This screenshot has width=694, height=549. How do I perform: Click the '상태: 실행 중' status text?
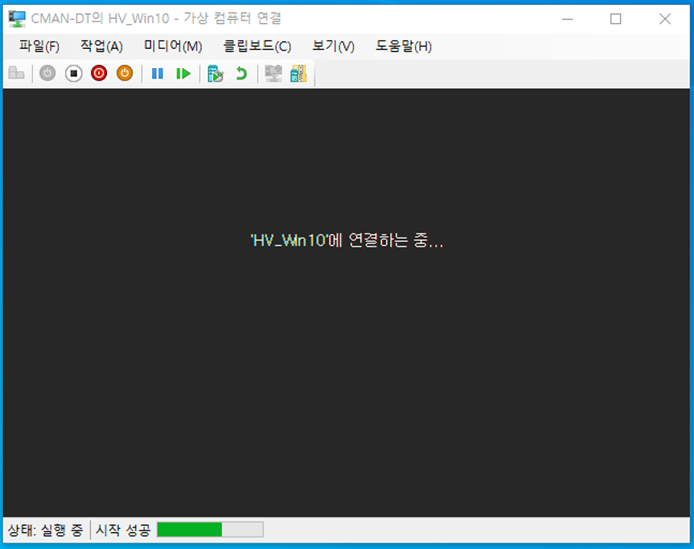pyautogui.click(x=45, y=529)
